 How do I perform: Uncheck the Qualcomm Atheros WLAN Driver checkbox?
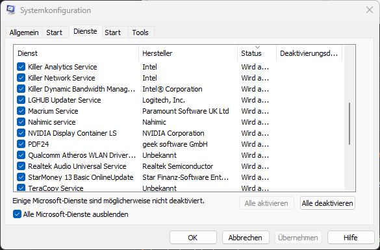21,155
